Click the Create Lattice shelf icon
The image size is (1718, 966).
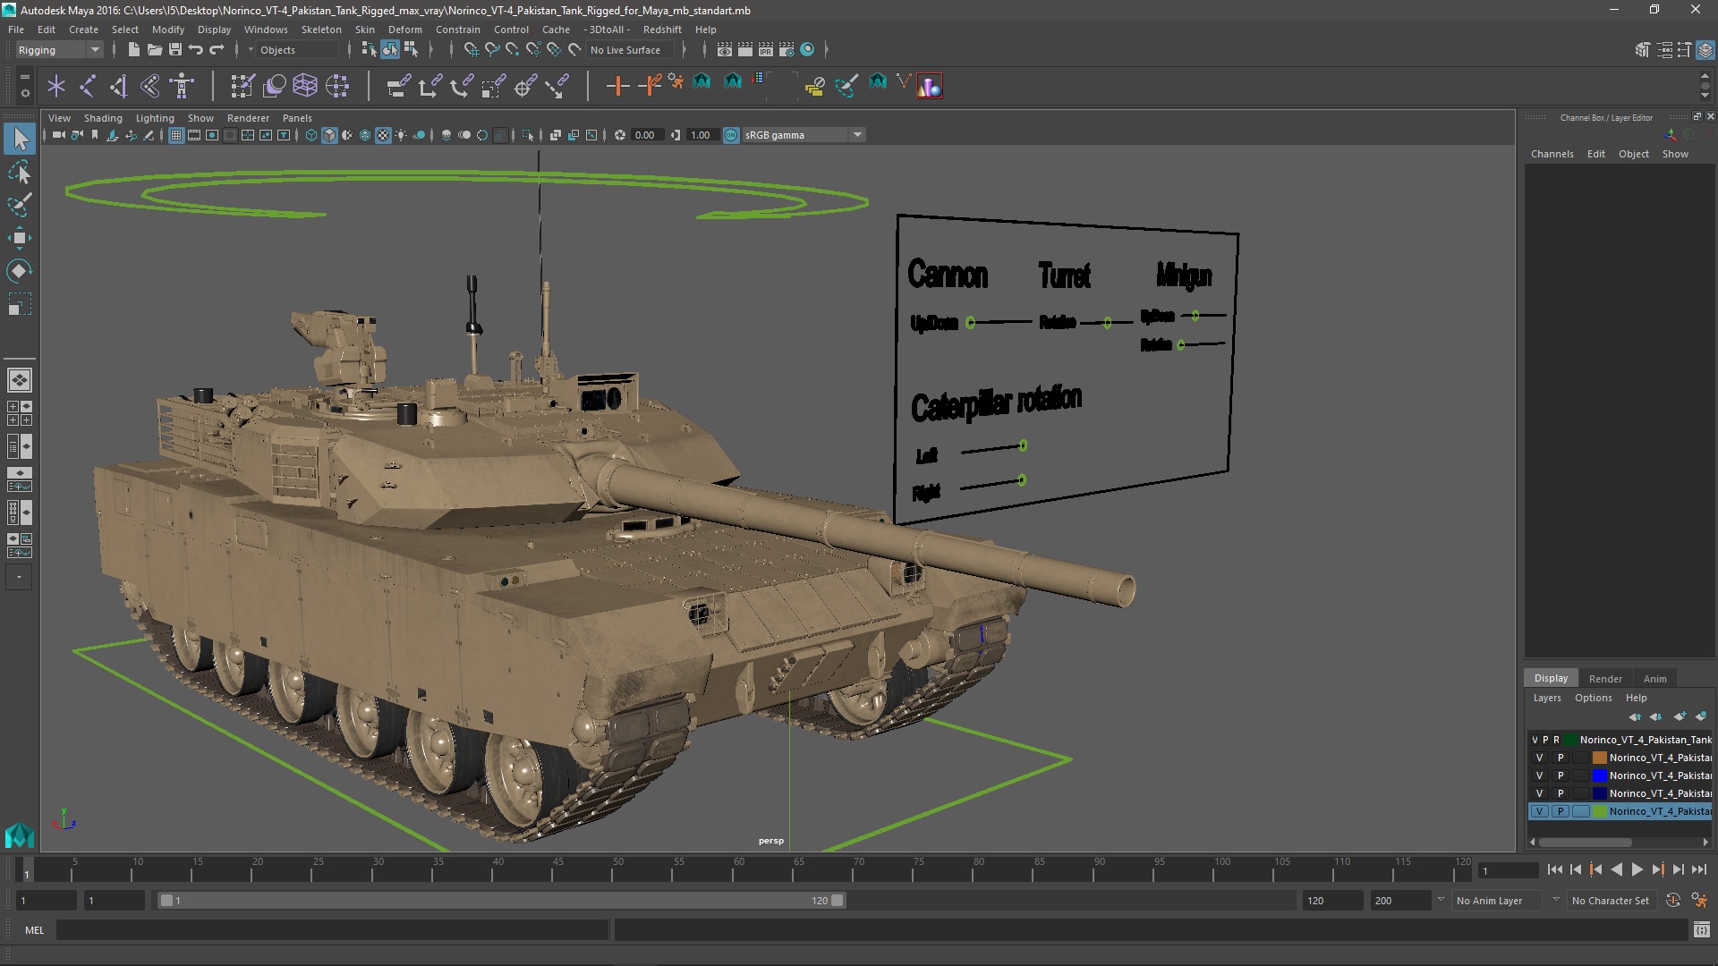(x=305, y=86)
